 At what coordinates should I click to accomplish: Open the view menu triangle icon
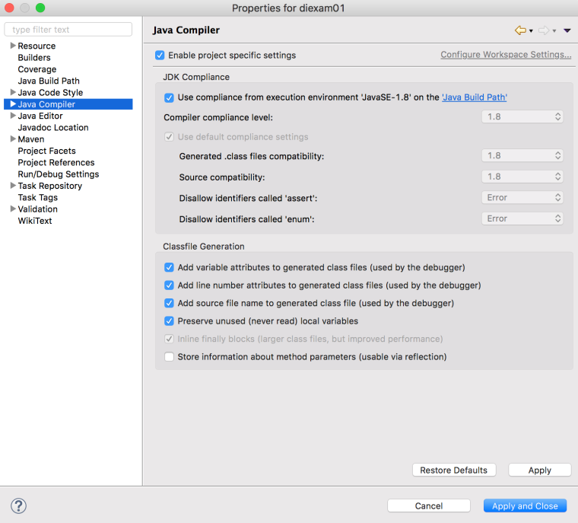coord(567,30)
